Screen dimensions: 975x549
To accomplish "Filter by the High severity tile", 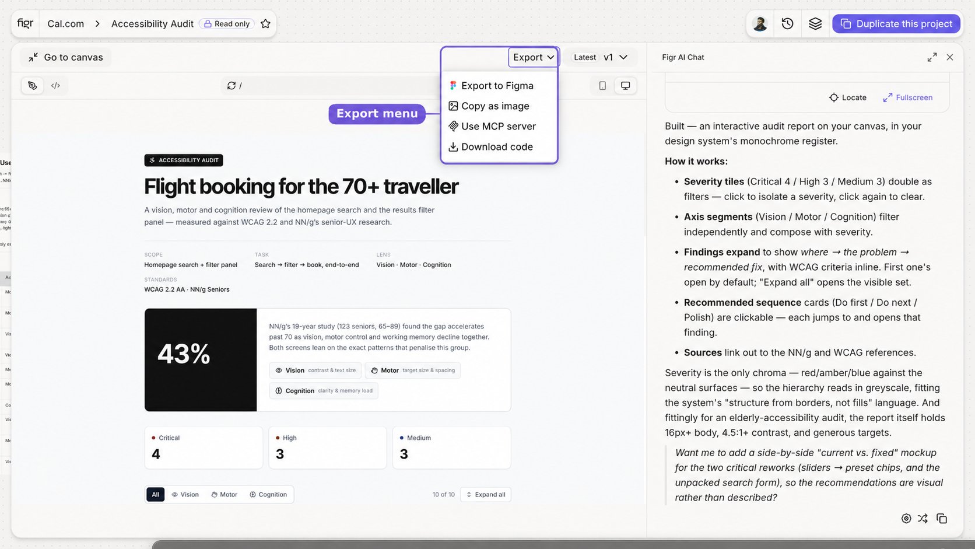I will pos(328,447).
